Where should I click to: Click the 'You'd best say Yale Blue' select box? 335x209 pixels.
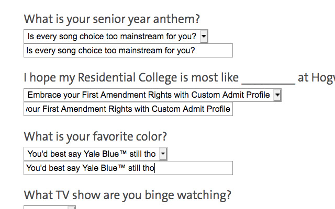click(x=91, y=154)
